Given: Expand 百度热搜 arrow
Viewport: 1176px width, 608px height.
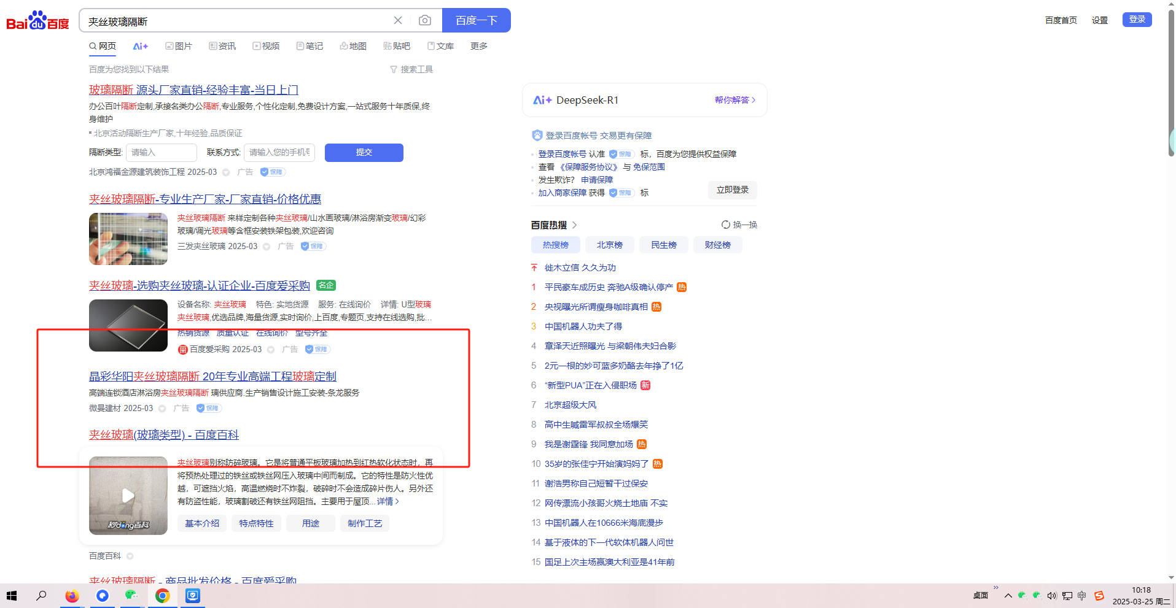Looking at the screenshot, I should click(x=575, y=225).
